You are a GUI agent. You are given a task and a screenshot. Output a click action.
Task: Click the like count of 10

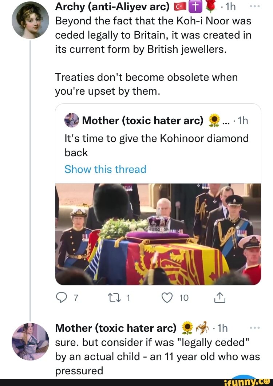(184, 299)
